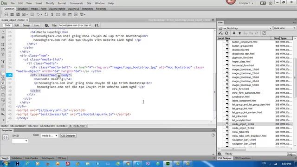Click the Templates insert icon
Screen dimensions: 297x167
tap(82, 14)
